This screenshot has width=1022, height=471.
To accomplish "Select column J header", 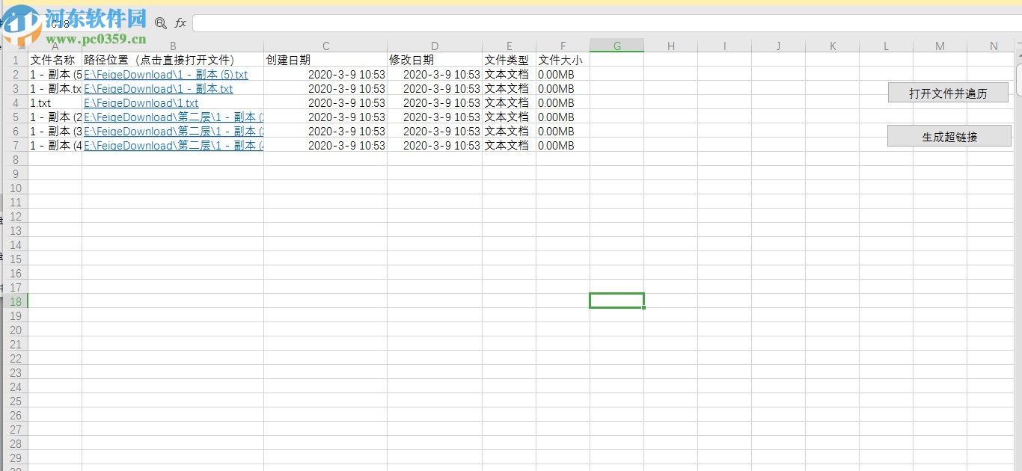I will 778,46.
